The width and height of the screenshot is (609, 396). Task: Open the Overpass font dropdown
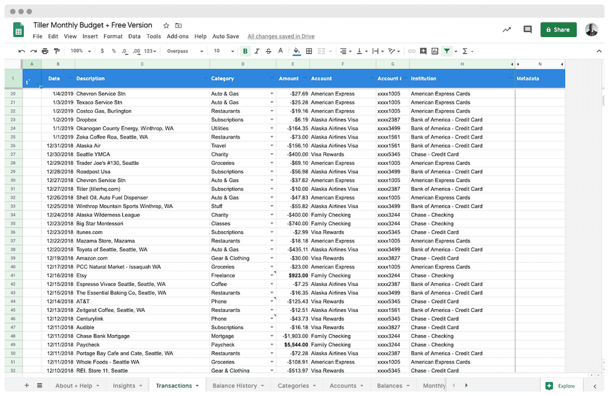pyautogui.click(x=185, y=51)
